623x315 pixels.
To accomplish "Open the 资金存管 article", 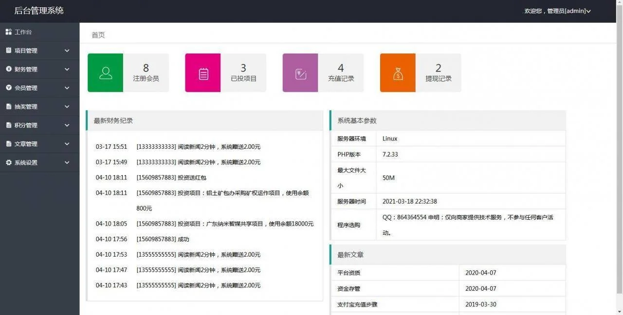I will (349, 289).
